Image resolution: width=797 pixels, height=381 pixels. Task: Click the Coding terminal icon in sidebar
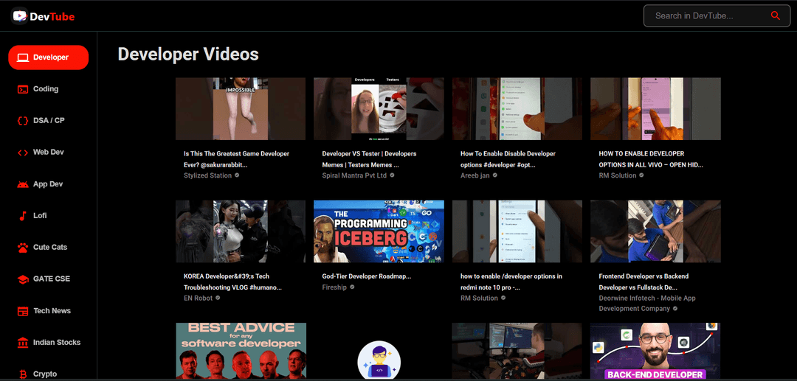pyautogui.click(x=22, y=89)
